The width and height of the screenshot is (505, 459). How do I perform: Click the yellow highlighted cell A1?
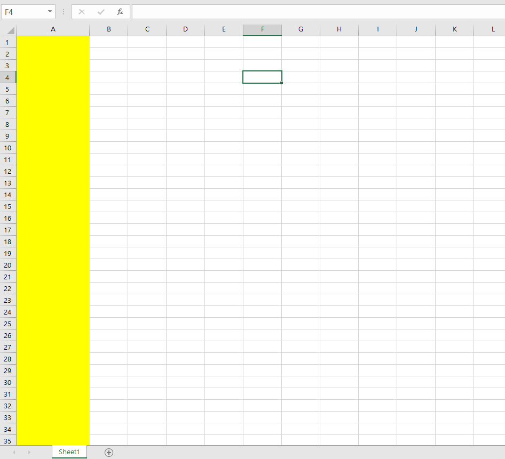tap(52, 42)
